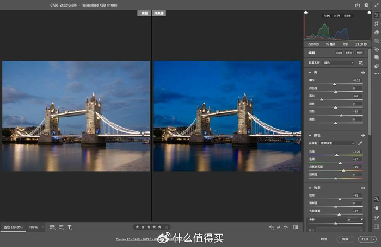The height and width of the screenshot is (247, 381).
Task: Click the Auto adjustment button
Action: [339, 52]
